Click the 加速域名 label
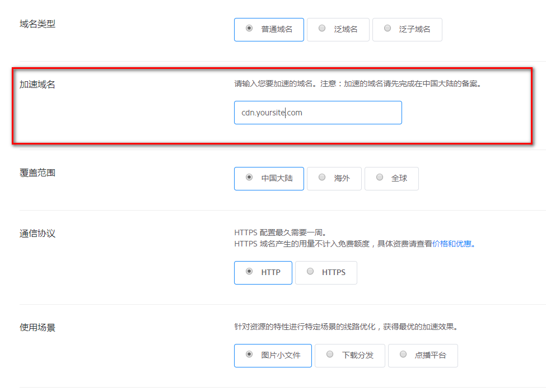The width and height of the screenshot is (546, 391). [x=38, y=85]
